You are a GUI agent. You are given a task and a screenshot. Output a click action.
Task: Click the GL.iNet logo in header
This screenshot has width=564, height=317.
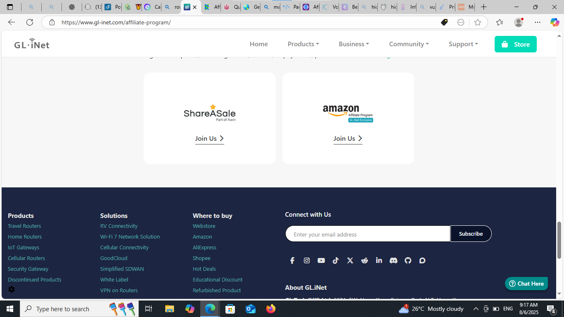click(32, 44)
